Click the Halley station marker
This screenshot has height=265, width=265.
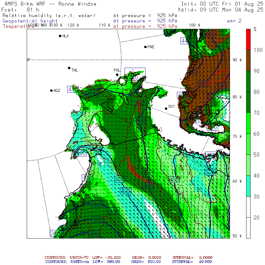click(x=83, y=192)
